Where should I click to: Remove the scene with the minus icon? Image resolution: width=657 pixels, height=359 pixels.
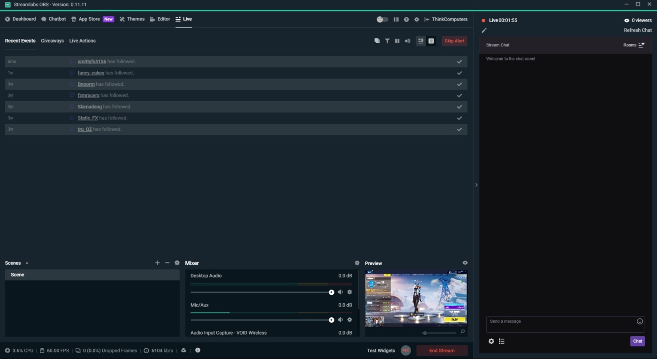pos(167,263)
